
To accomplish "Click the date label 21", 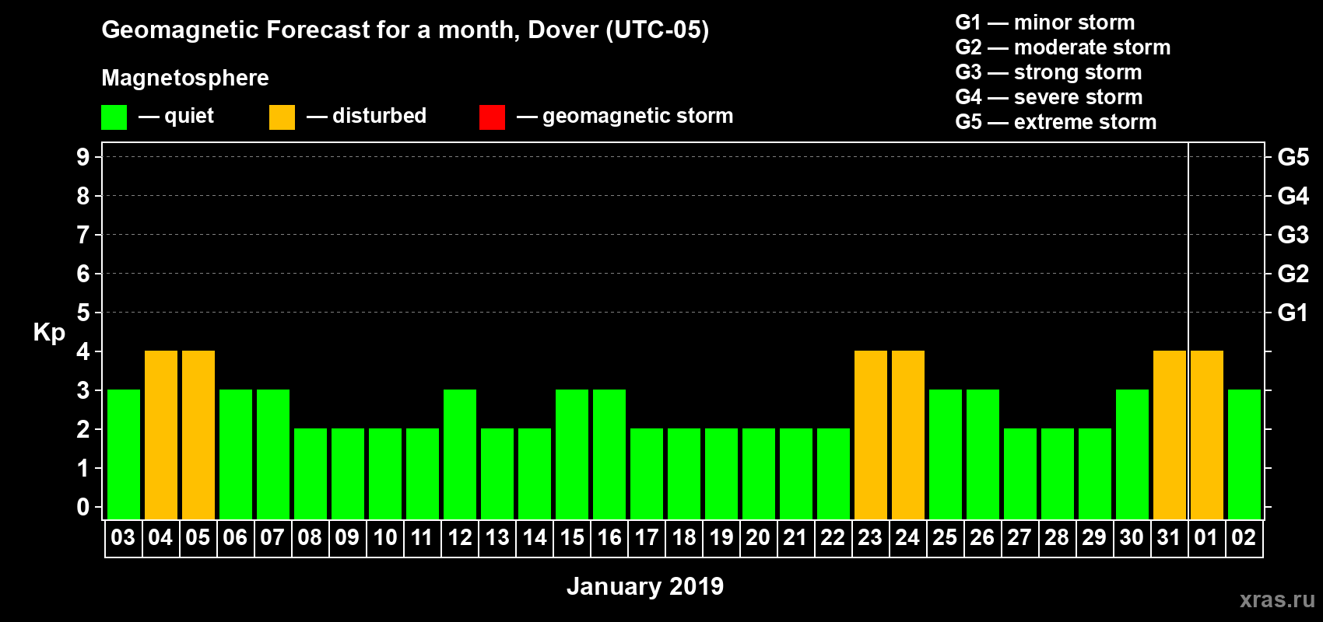I will (x=795, y=537).
